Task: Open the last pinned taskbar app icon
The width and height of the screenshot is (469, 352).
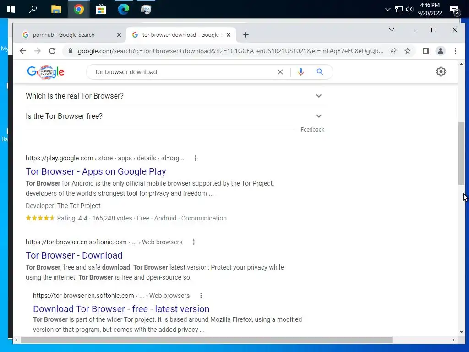Action: coord(146,9)
